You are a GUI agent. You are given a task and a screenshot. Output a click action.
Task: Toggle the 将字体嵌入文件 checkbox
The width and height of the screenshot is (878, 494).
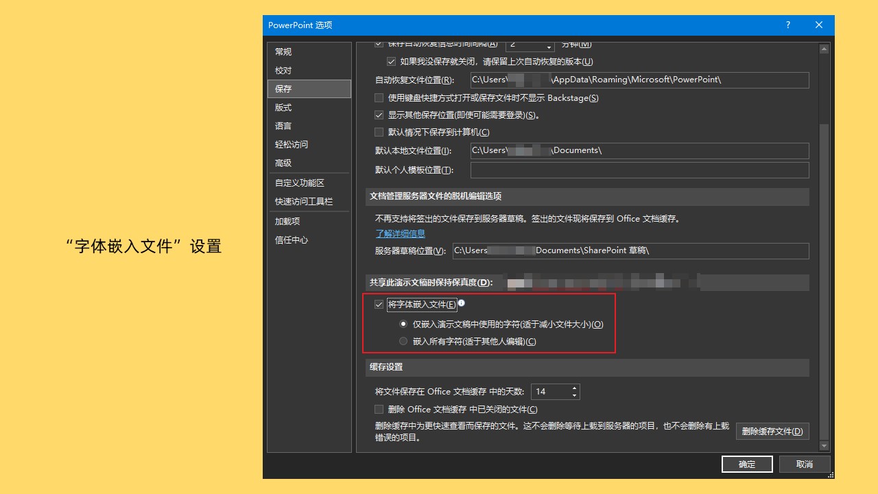tap(379, 305)
